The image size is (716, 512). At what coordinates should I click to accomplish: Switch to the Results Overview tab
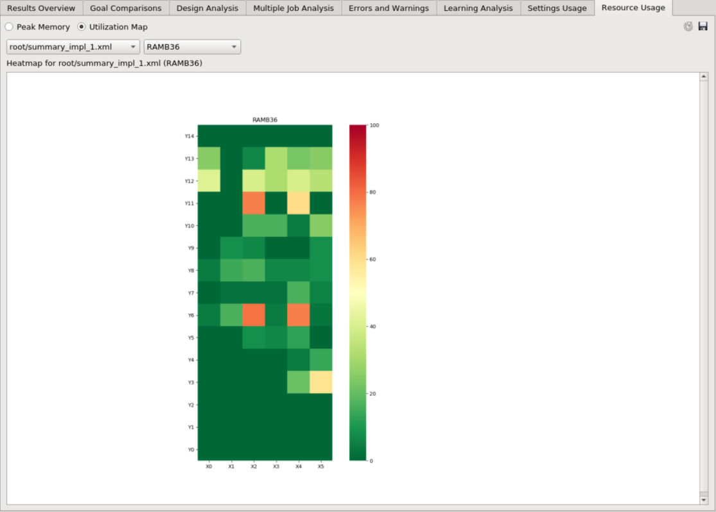coord(41,8)
